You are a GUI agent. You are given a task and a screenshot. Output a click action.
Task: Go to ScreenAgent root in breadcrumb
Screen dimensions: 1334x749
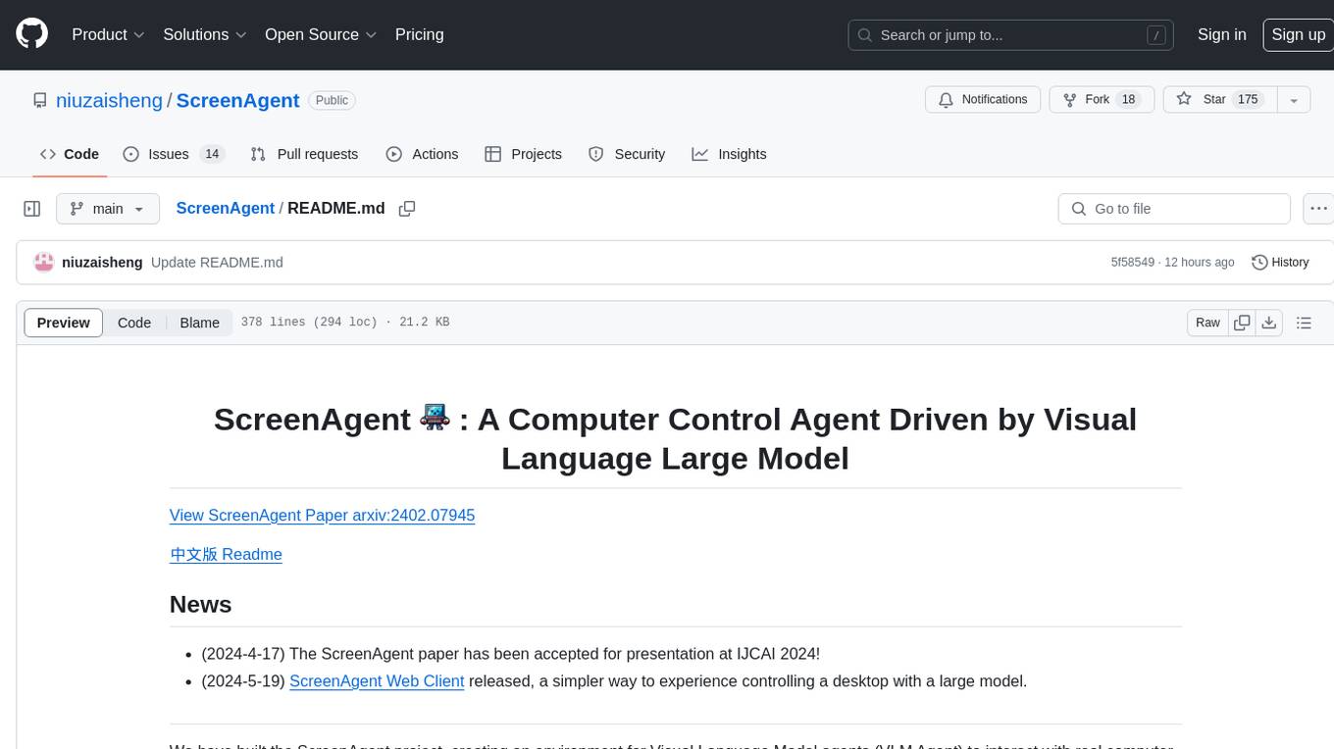225,209
